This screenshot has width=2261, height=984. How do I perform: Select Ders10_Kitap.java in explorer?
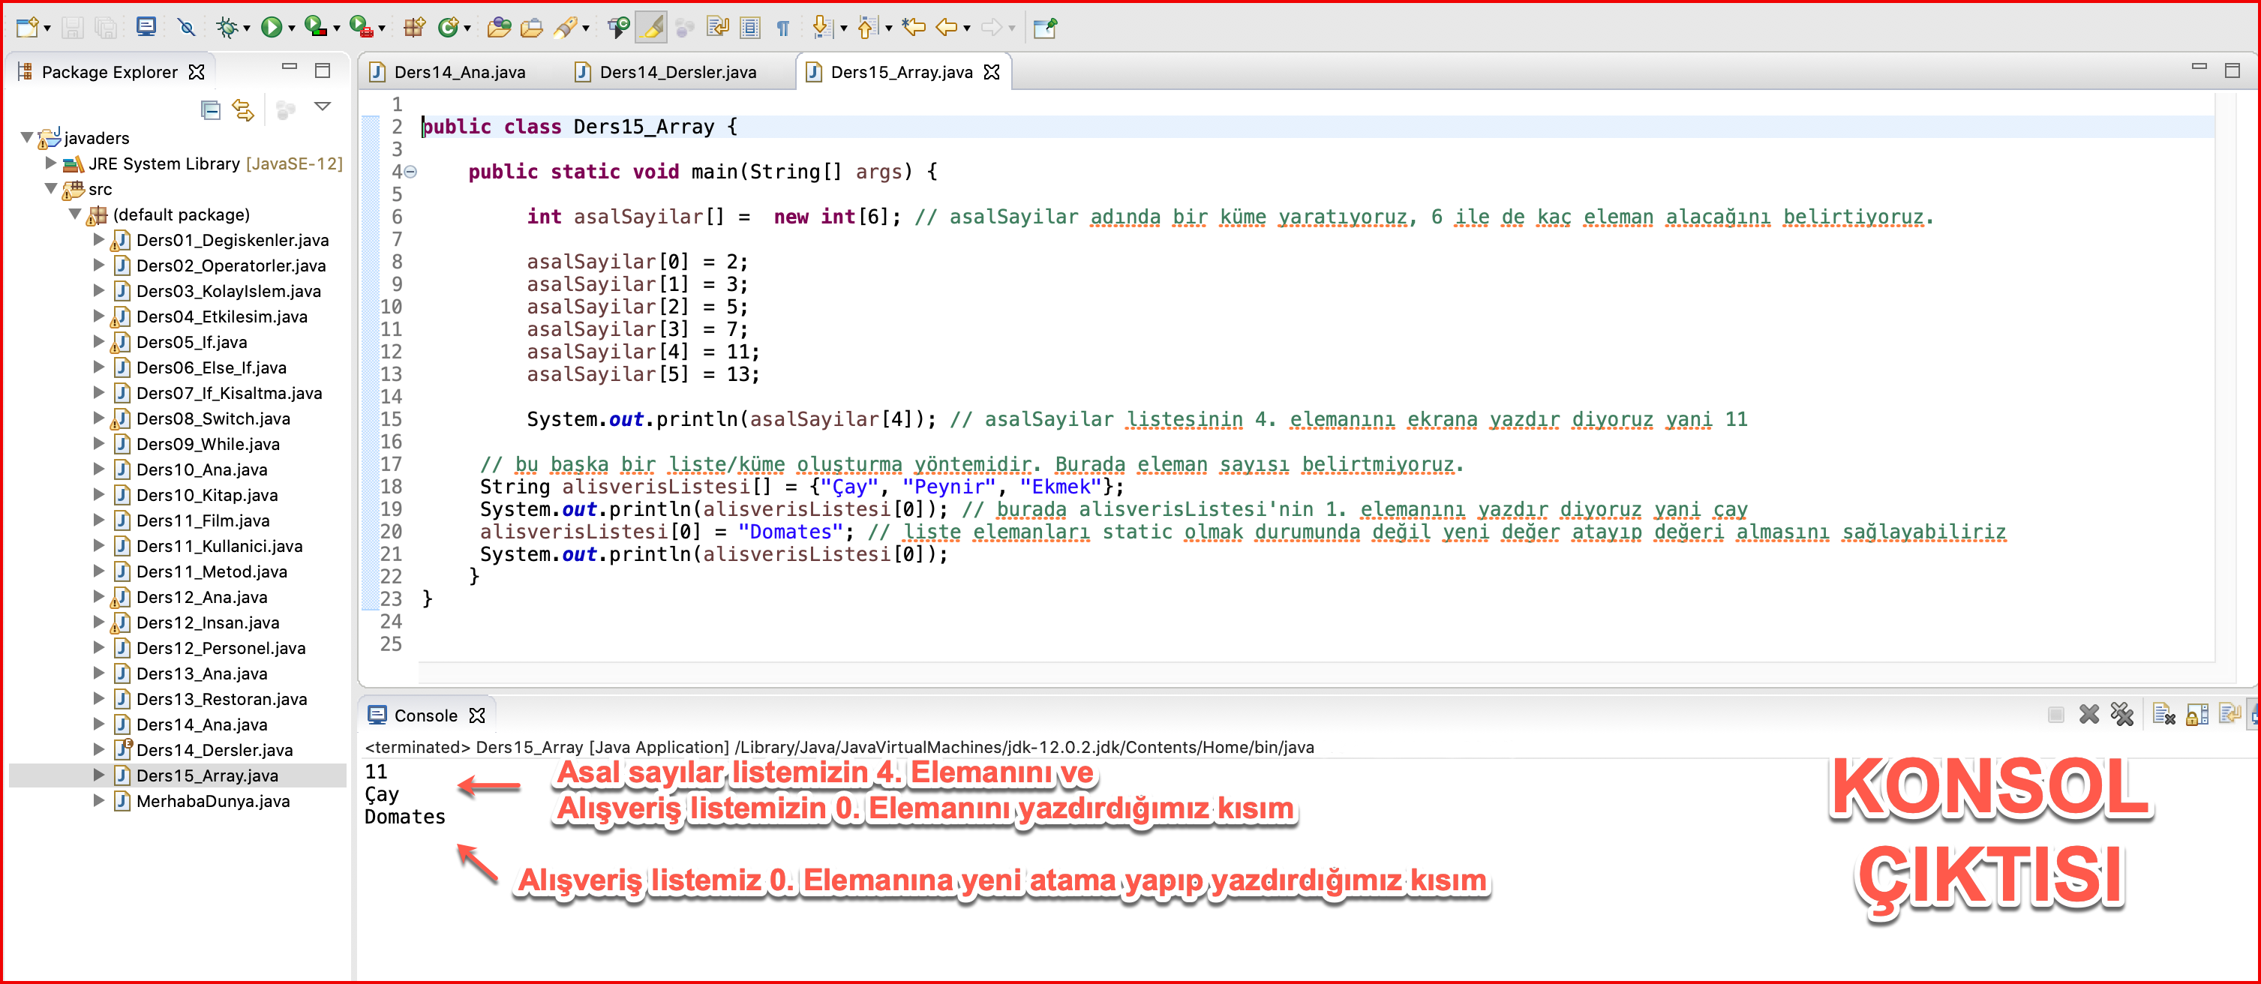coord(206,495)
